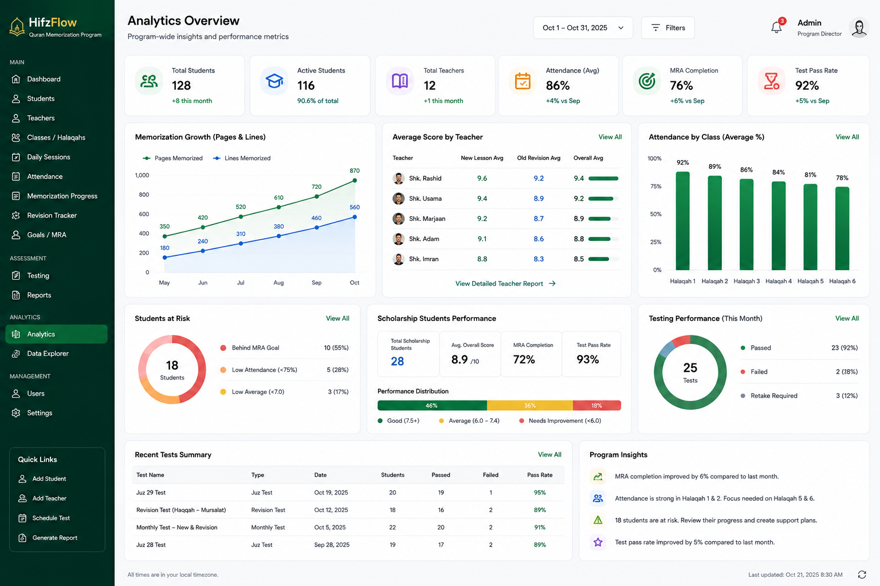This screenshot has height=586, width=880.
Task: Click the Halaqah 6 attendance bar
Action: click(x=842, y=228)
